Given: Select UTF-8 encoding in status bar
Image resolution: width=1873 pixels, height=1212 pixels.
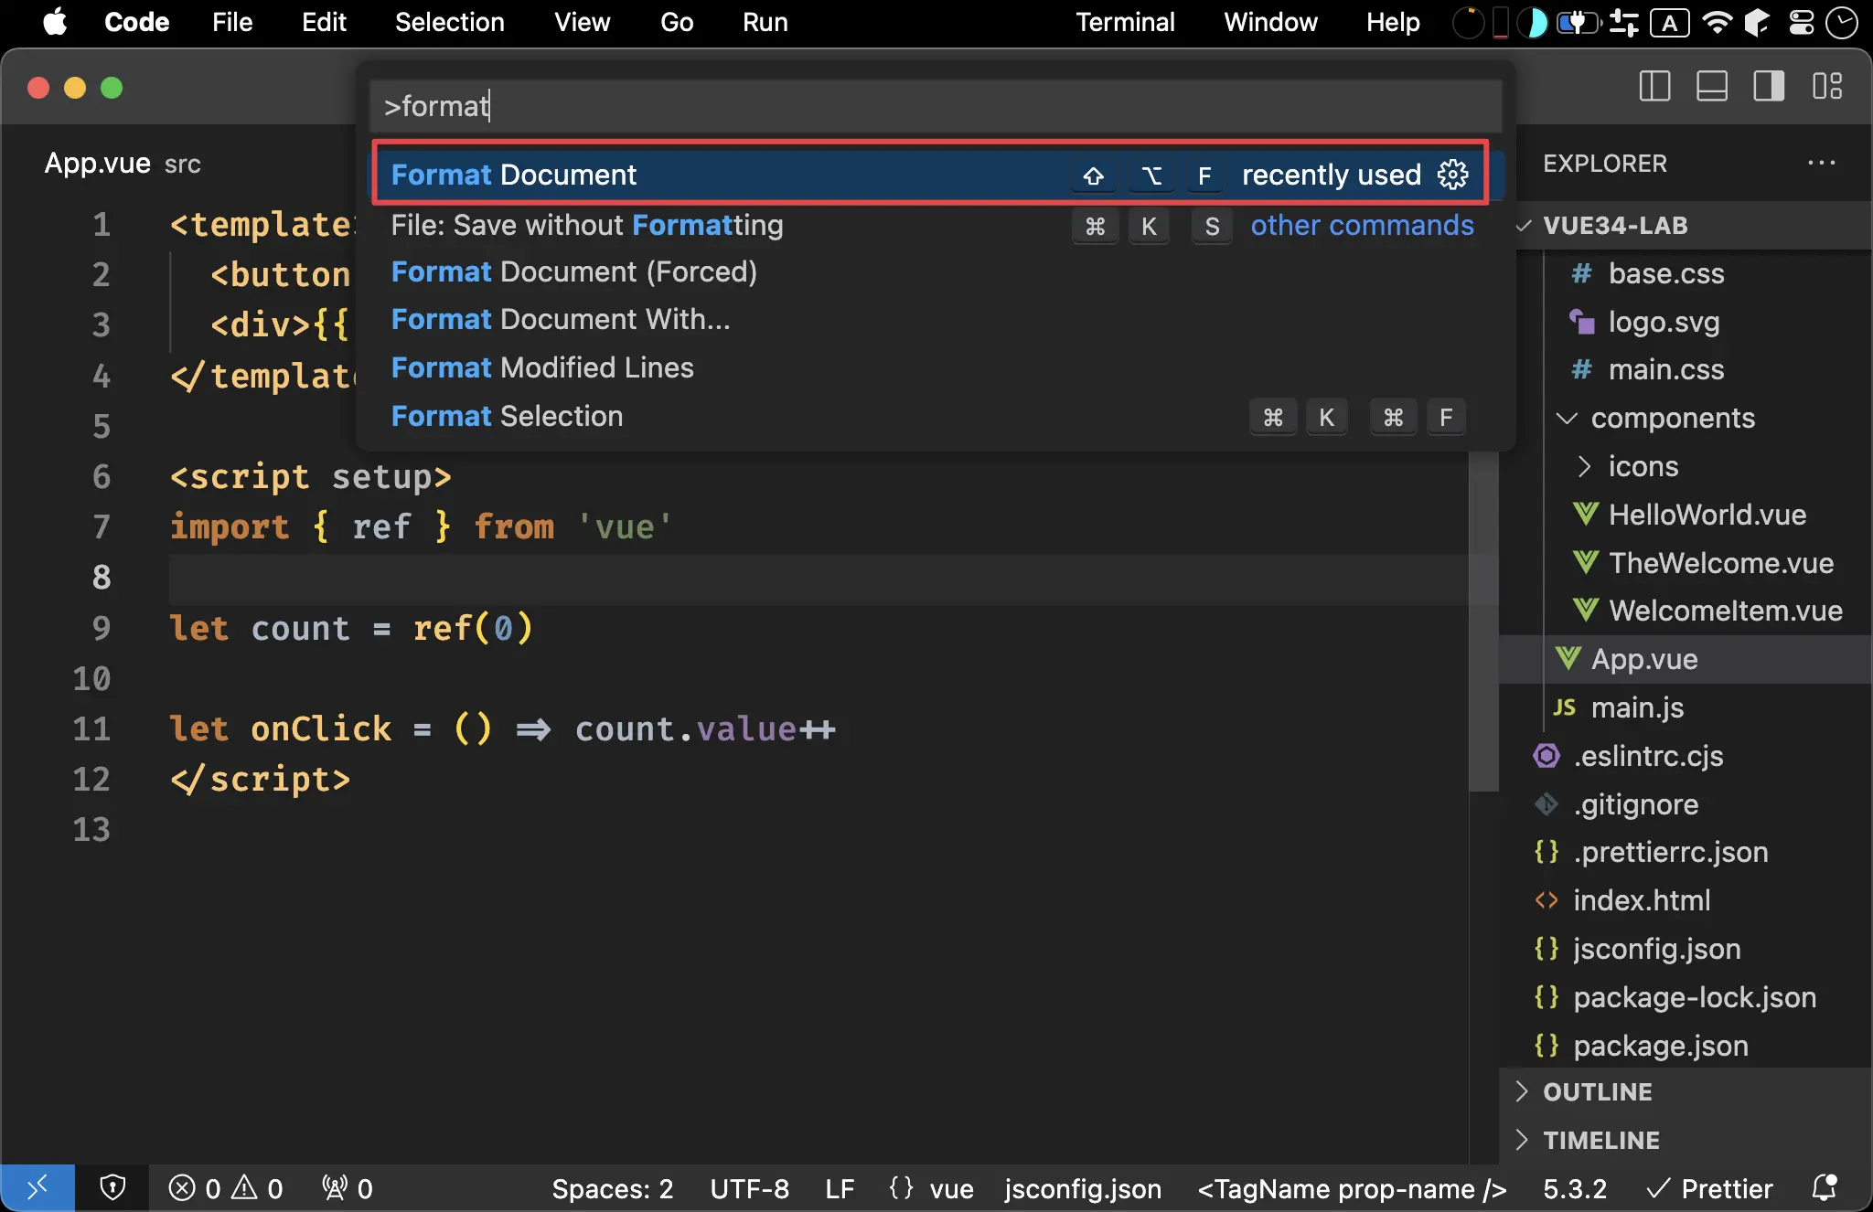Looking at the screenshot, I should [749, 1188].
